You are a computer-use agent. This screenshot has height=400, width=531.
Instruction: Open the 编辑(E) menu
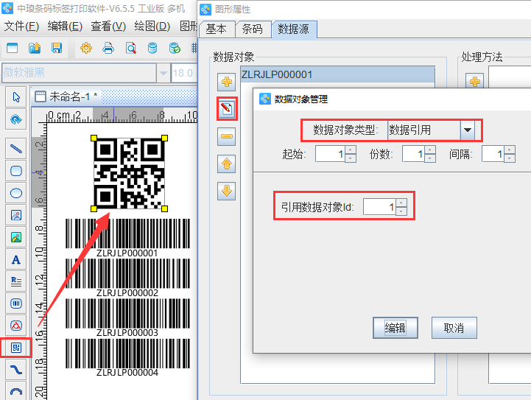tap(65, 27)
